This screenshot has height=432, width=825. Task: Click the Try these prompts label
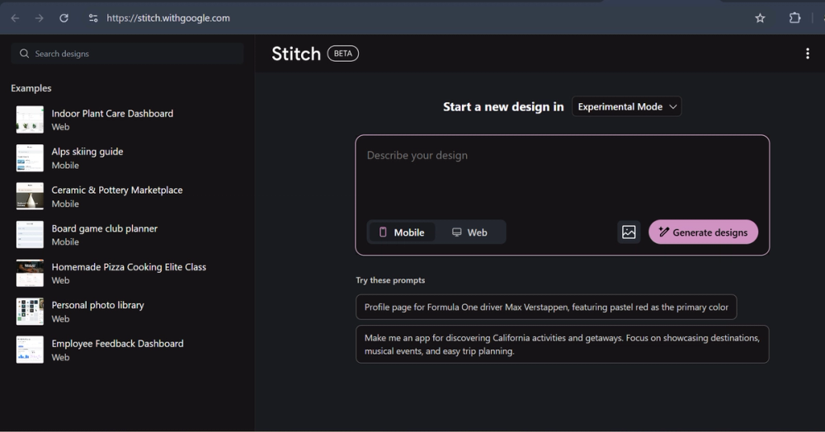[390, 280]
